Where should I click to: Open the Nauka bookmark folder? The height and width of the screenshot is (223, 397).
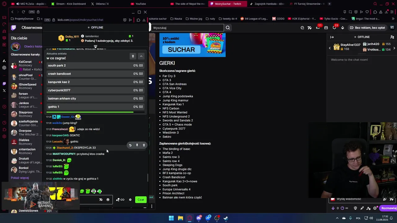tap(176, 19)
